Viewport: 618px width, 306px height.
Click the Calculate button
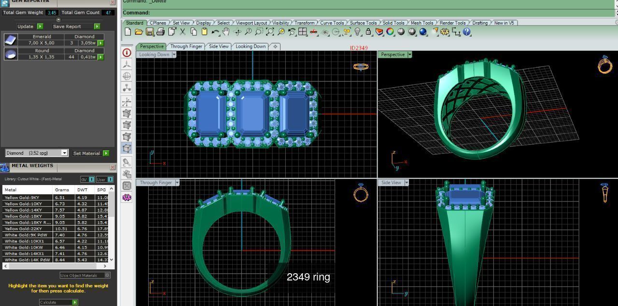pos(58,302)
